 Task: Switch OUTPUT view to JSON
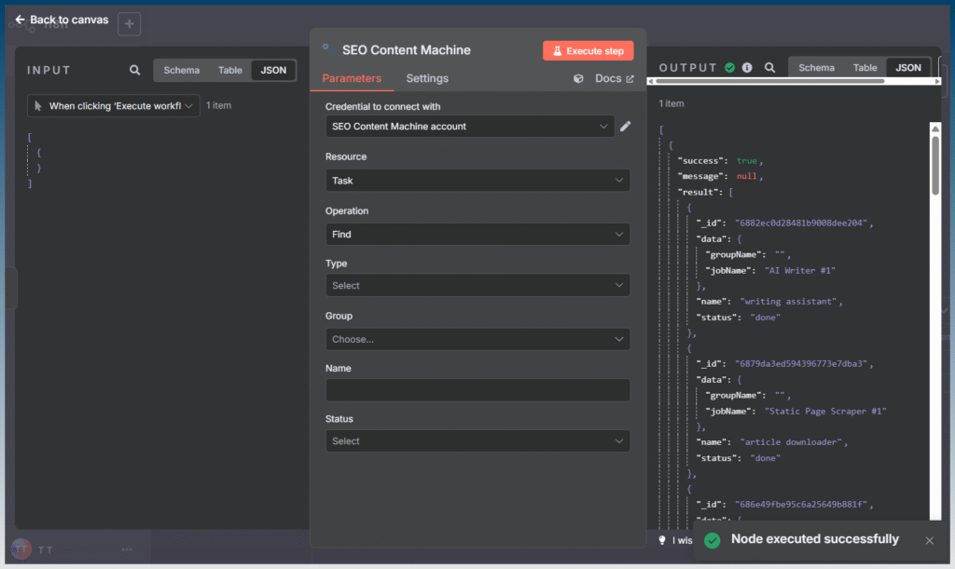click(908, 67)
